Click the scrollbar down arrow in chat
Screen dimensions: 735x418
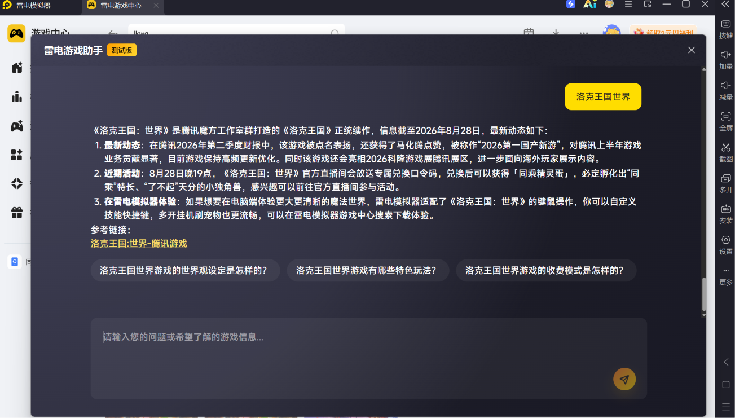(x=703, y=315)
